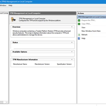Click the tree pane scroll right arrow
This screenshot has height=106, width=106.
pos(7,102)
